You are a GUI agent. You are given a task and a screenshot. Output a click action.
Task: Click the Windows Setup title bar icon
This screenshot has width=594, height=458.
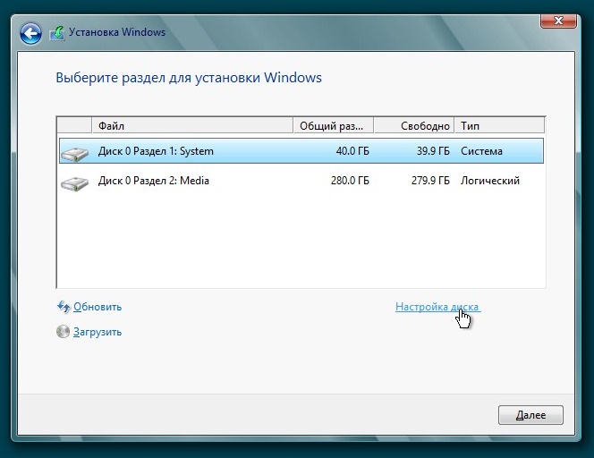coord(57,34)
